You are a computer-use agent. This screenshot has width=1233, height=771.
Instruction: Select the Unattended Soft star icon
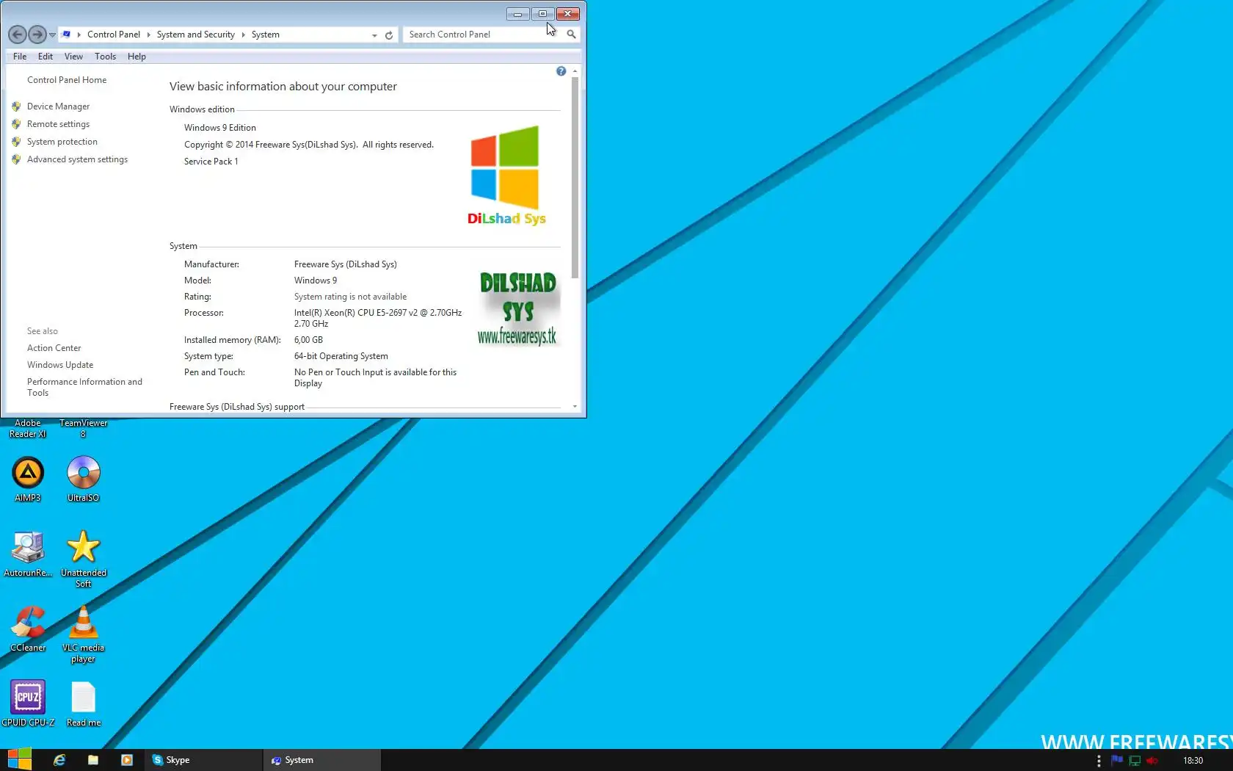pos(83,559)
